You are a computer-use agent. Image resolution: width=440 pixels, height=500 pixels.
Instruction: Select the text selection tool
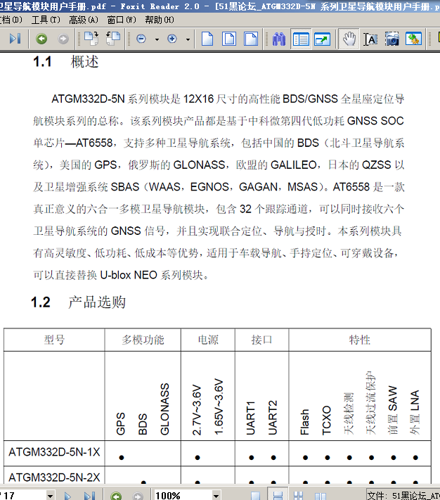[x=370, y=39]
